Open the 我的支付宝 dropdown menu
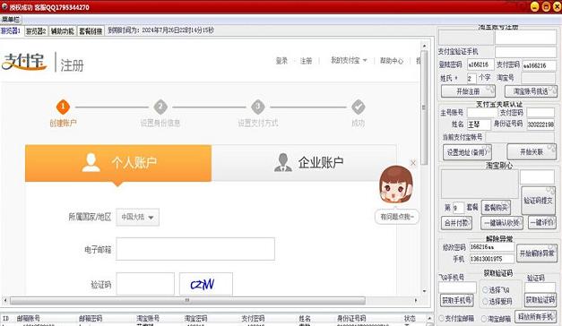The height and width of the screenshot is (326, 562). coord(349,61)
